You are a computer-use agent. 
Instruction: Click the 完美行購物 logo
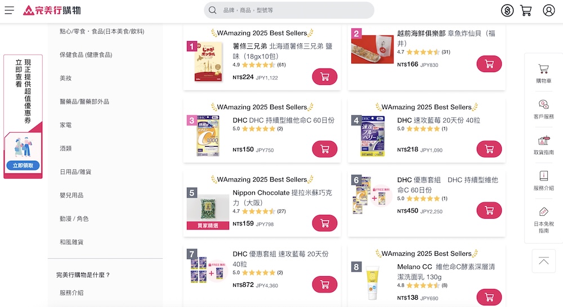[51, 10]
